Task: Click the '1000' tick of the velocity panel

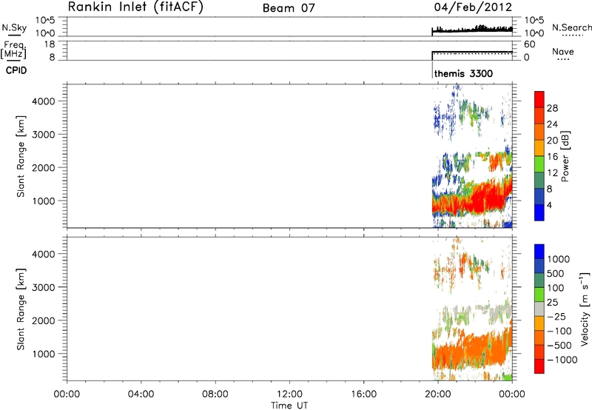Action: (x=44, y=354)
